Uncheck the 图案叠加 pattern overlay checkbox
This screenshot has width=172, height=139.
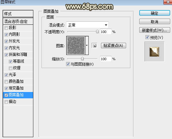click(x=6, y=95)
